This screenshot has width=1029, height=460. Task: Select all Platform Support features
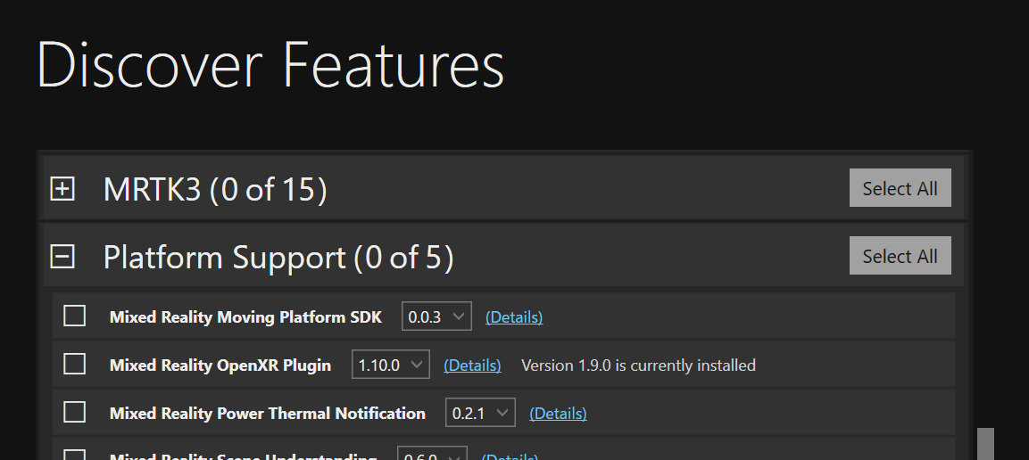pyautogui.click(x=900, y=256)
